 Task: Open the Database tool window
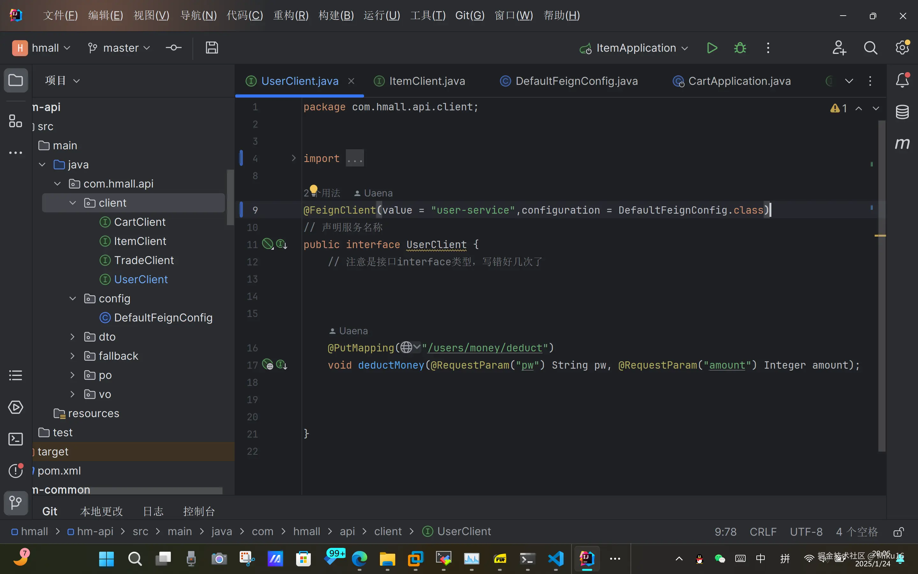point(902,112)
